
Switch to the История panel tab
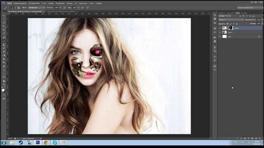tap(244, 13)
